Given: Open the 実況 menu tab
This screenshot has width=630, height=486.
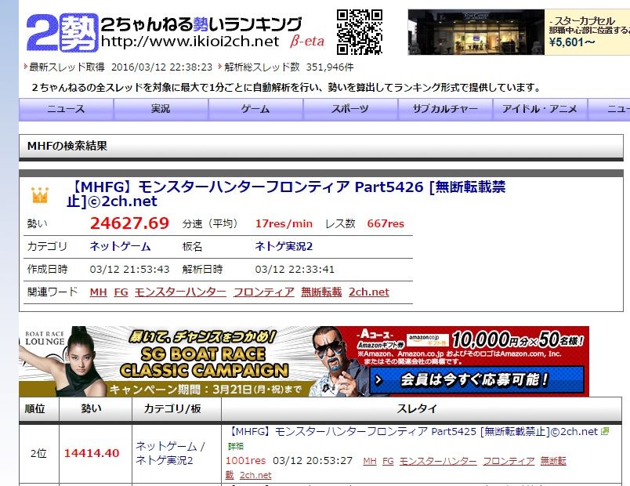Looking at the screenshot, I should [161, 109].
